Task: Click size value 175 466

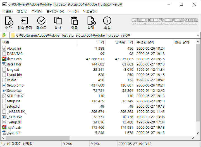Action: point(98,127)
